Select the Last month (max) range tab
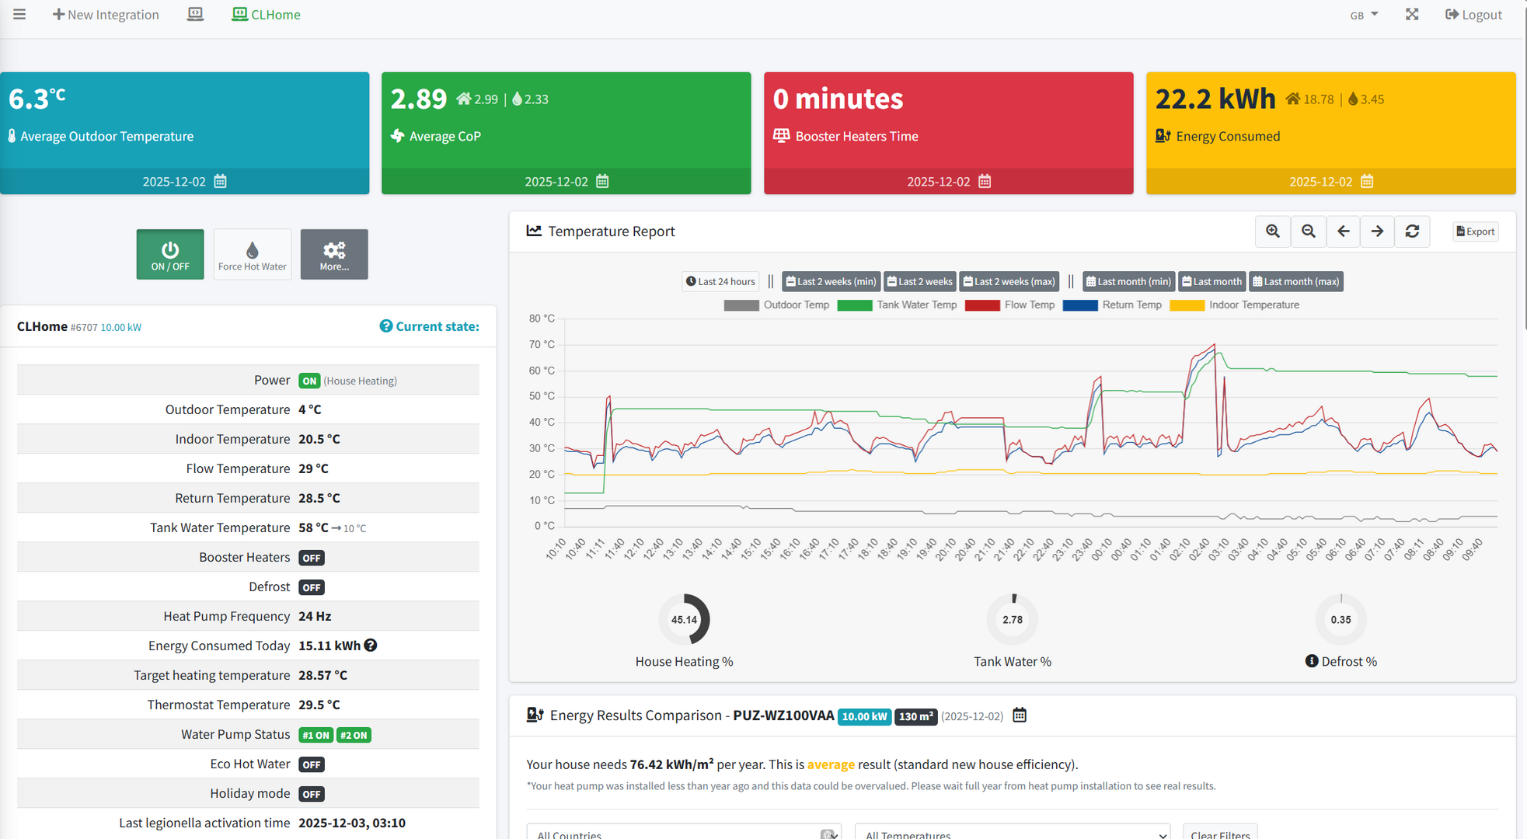The width and height of the screenshot is (1527, 839). pos(1295,282)
